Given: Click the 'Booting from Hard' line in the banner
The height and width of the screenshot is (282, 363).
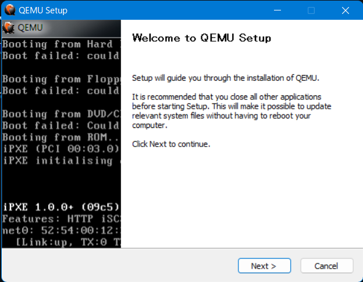Looking at the screenshot, I should pyautogui.click(x=61, y=44).
